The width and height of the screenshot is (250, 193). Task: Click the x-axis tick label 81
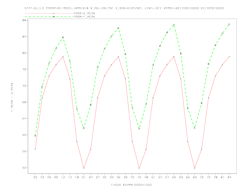click(x=223, y=177)
